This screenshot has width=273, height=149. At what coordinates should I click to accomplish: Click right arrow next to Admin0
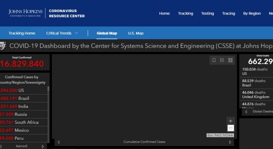(x=43, y=146)
